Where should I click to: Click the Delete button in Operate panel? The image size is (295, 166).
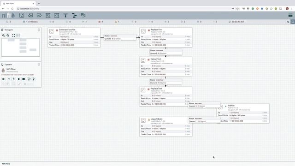(29, 84)
